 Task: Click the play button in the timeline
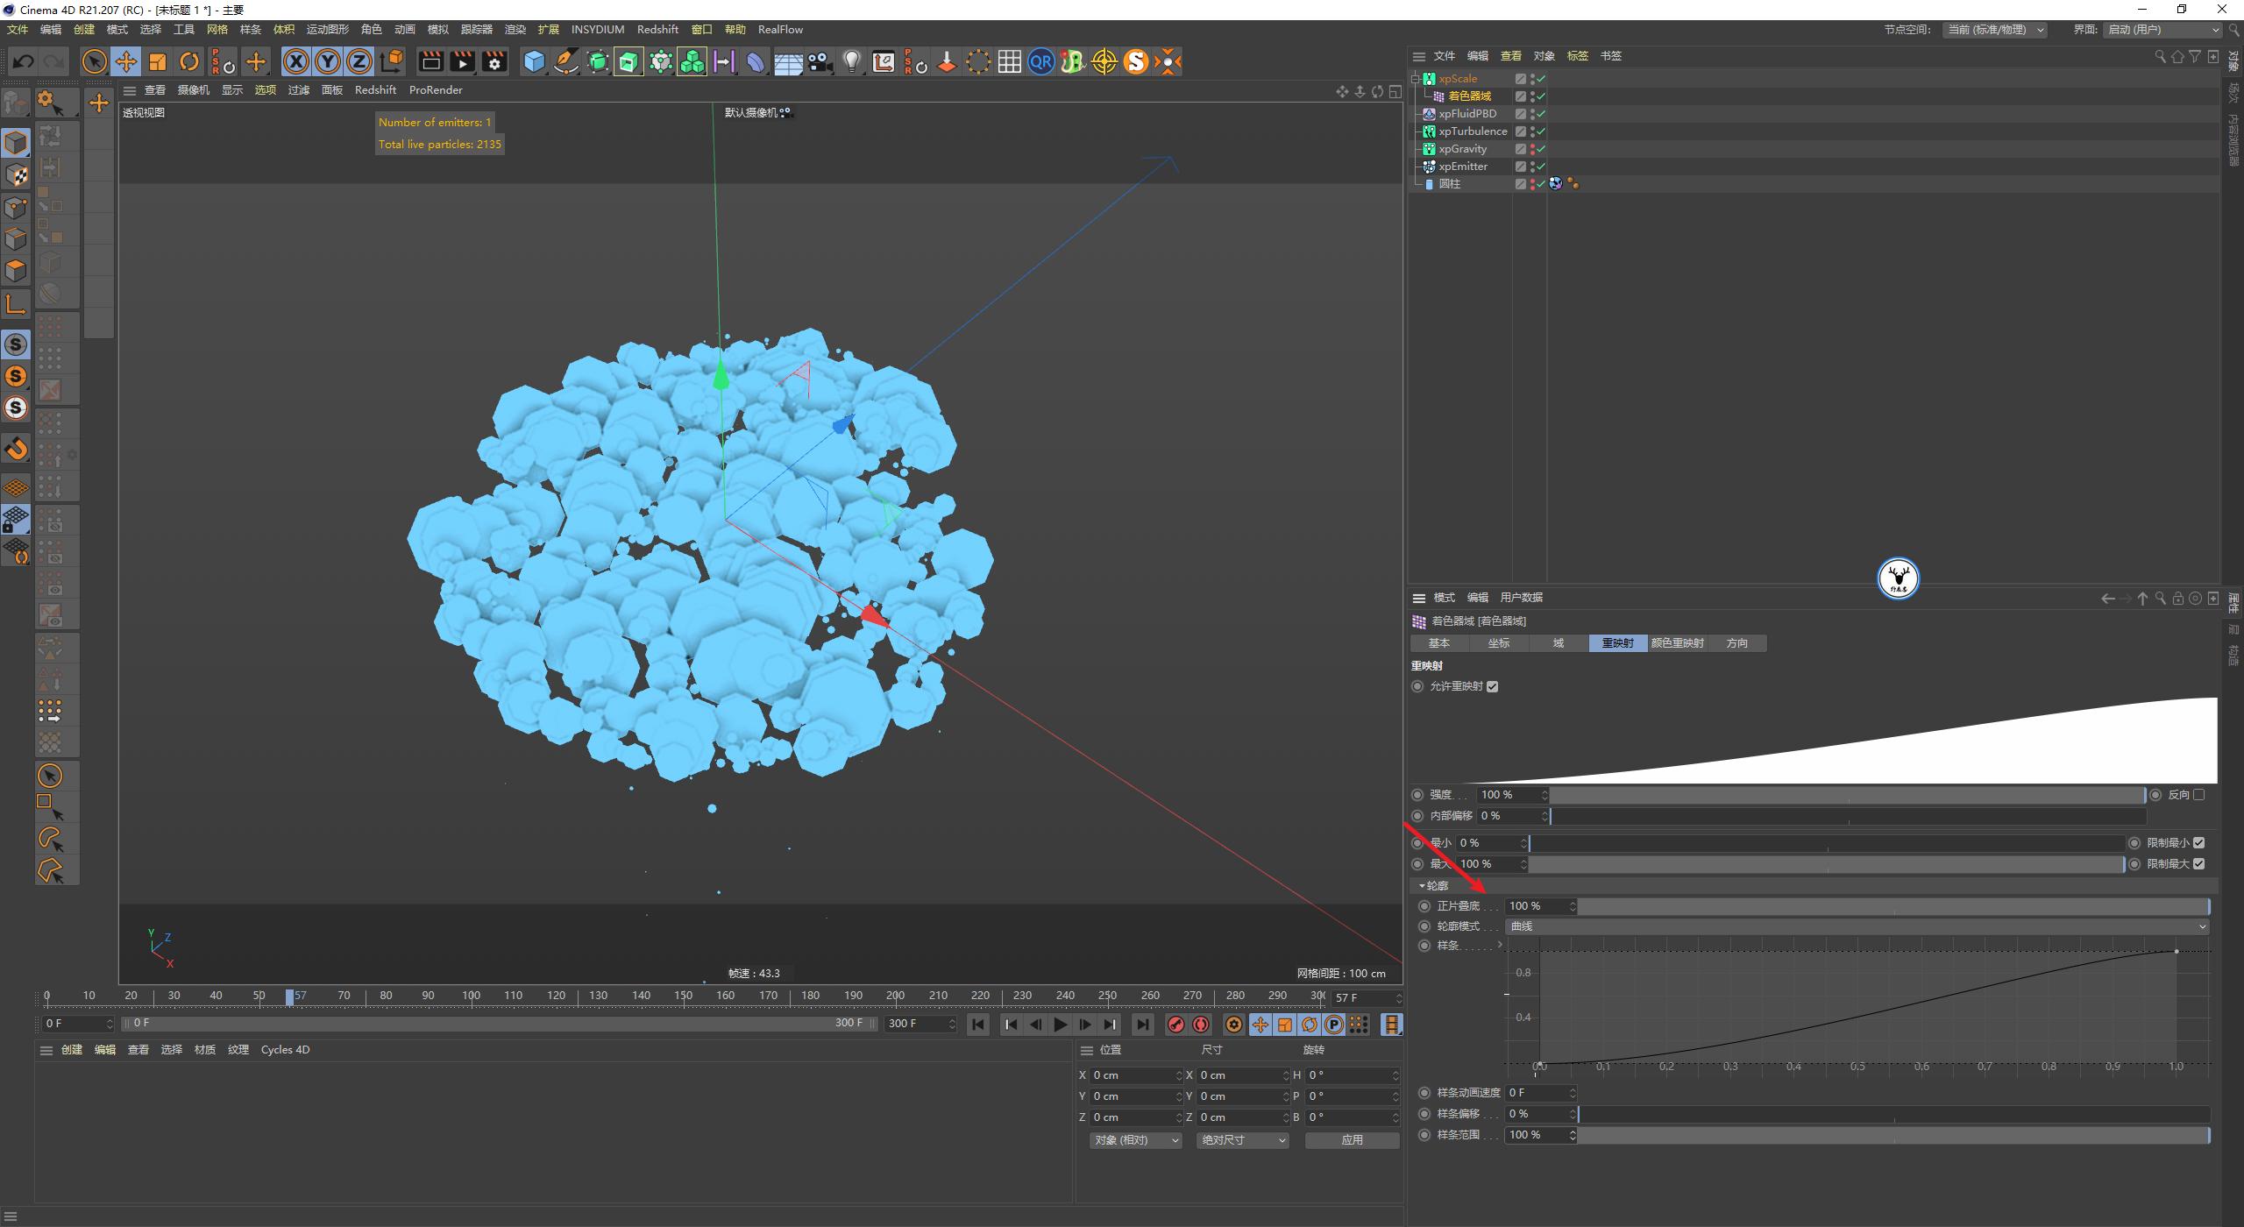[x=1061, y=1024]
